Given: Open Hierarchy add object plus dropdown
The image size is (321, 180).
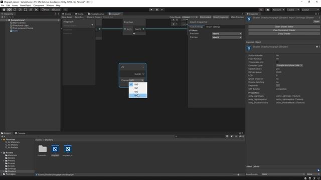Looking at the screenshot, I should (3, 17).
